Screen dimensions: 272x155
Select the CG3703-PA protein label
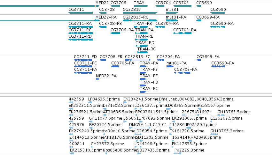186,70
